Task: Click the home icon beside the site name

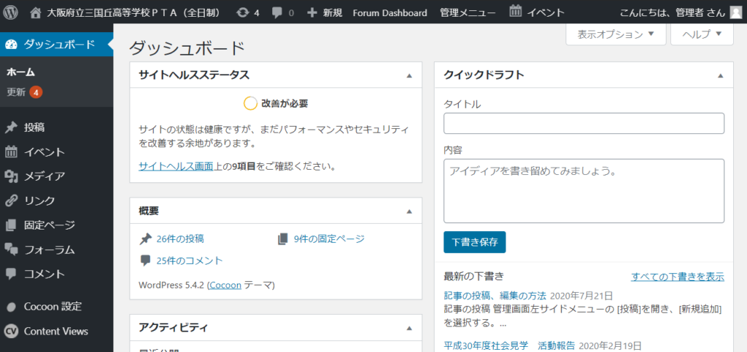Action: coord(35,12)
